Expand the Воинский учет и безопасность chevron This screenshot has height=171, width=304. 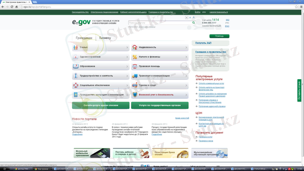click(186, 95)
